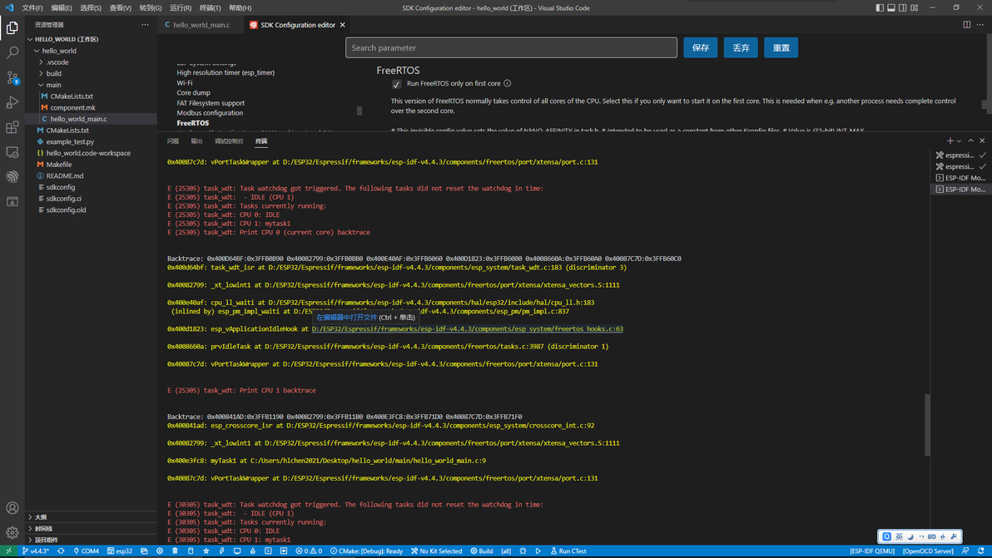Open the Extensions view
This screenshot has height=558, width=992.
click(12, 127)
